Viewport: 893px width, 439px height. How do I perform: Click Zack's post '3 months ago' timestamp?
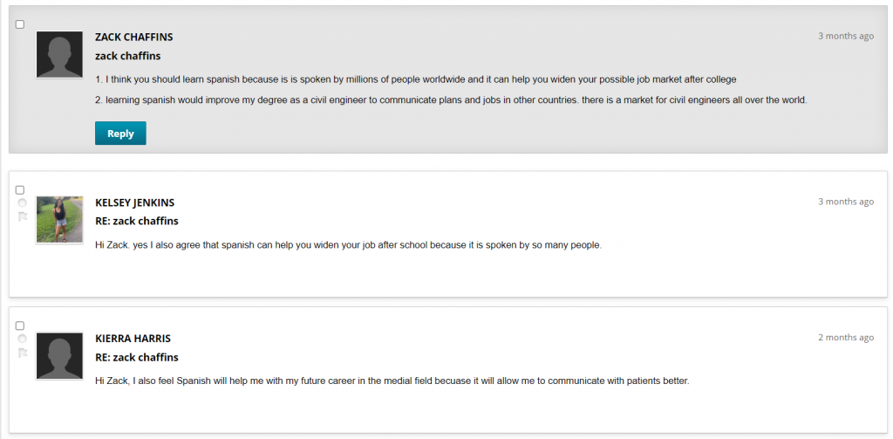click(x=846, y=36)
